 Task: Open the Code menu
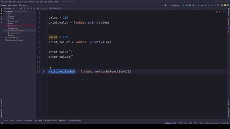pos(26,2)
